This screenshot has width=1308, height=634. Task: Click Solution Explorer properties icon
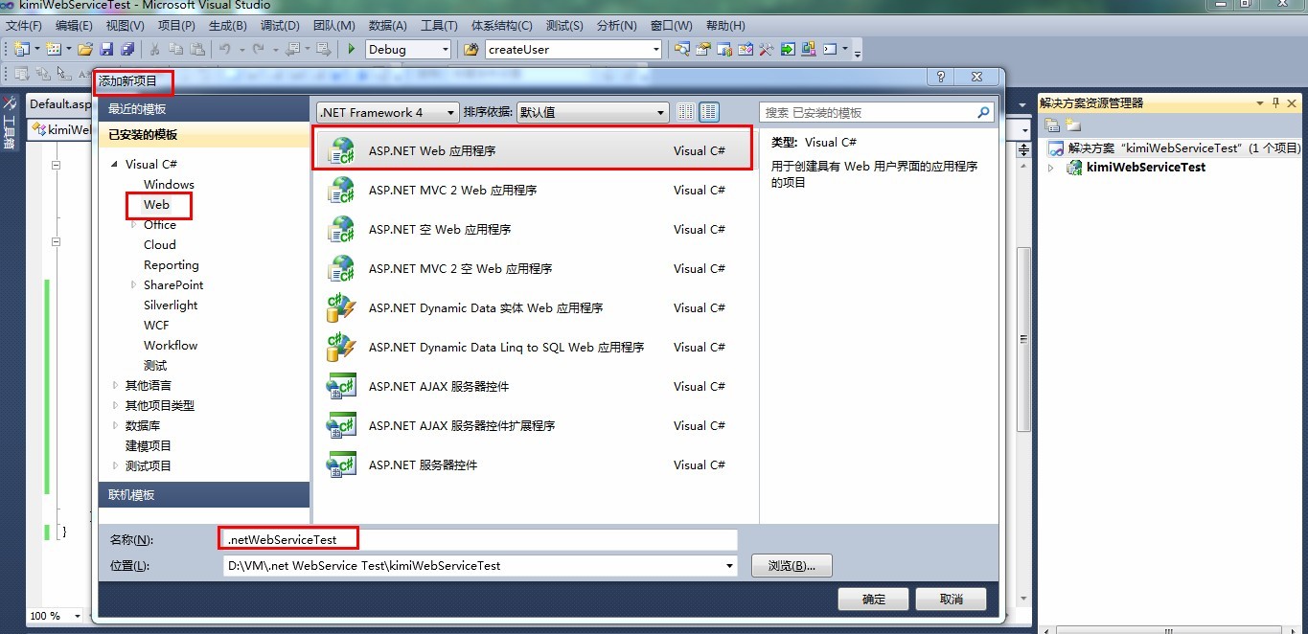click(x=1052, y=125)
